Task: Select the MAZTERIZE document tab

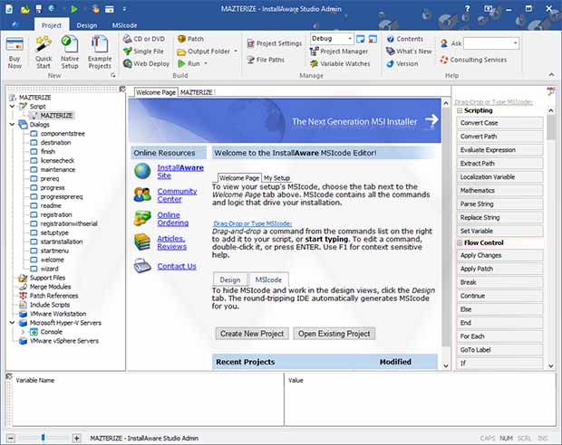Action: (x=197, y=92)
